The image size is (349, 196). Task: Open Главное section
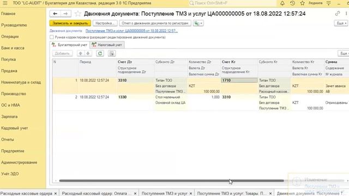click(8, 14)
